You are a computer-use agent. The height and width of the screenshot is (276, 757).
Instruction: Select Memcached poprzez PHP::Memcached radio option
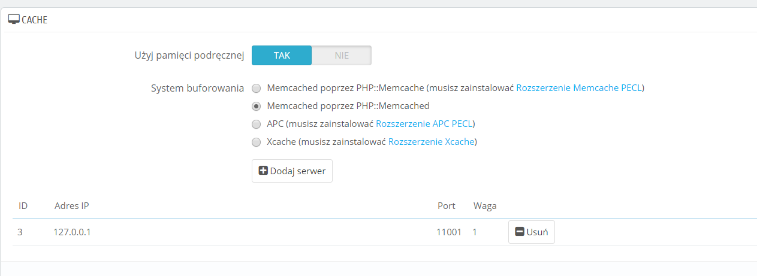[257, 107]
